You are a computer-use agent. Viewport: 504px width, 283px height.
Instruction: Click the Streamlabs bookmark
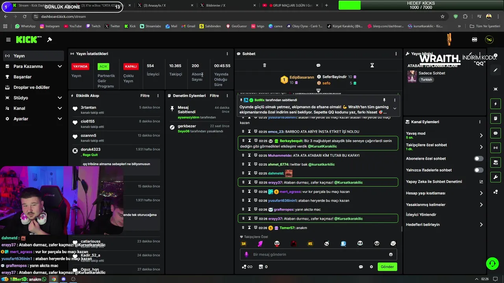(x=150, y=26)
